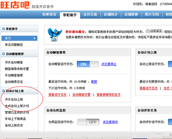Open the 店铺统计 tab
The image size is (172, 139).
111,14
